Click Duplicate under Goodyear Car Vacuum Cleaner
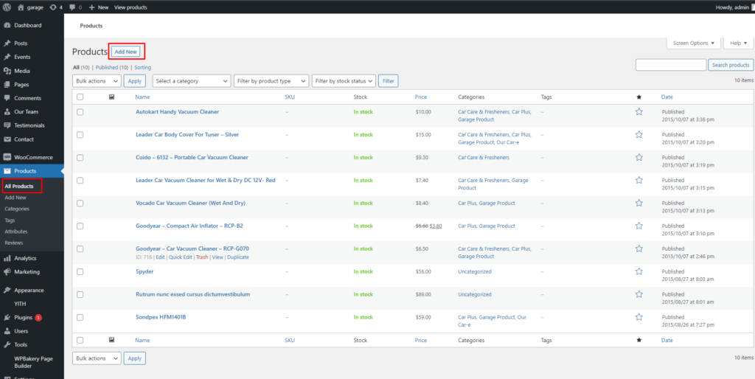The height and width of the screenshot is (379, 755). click(x=238, y=257)
